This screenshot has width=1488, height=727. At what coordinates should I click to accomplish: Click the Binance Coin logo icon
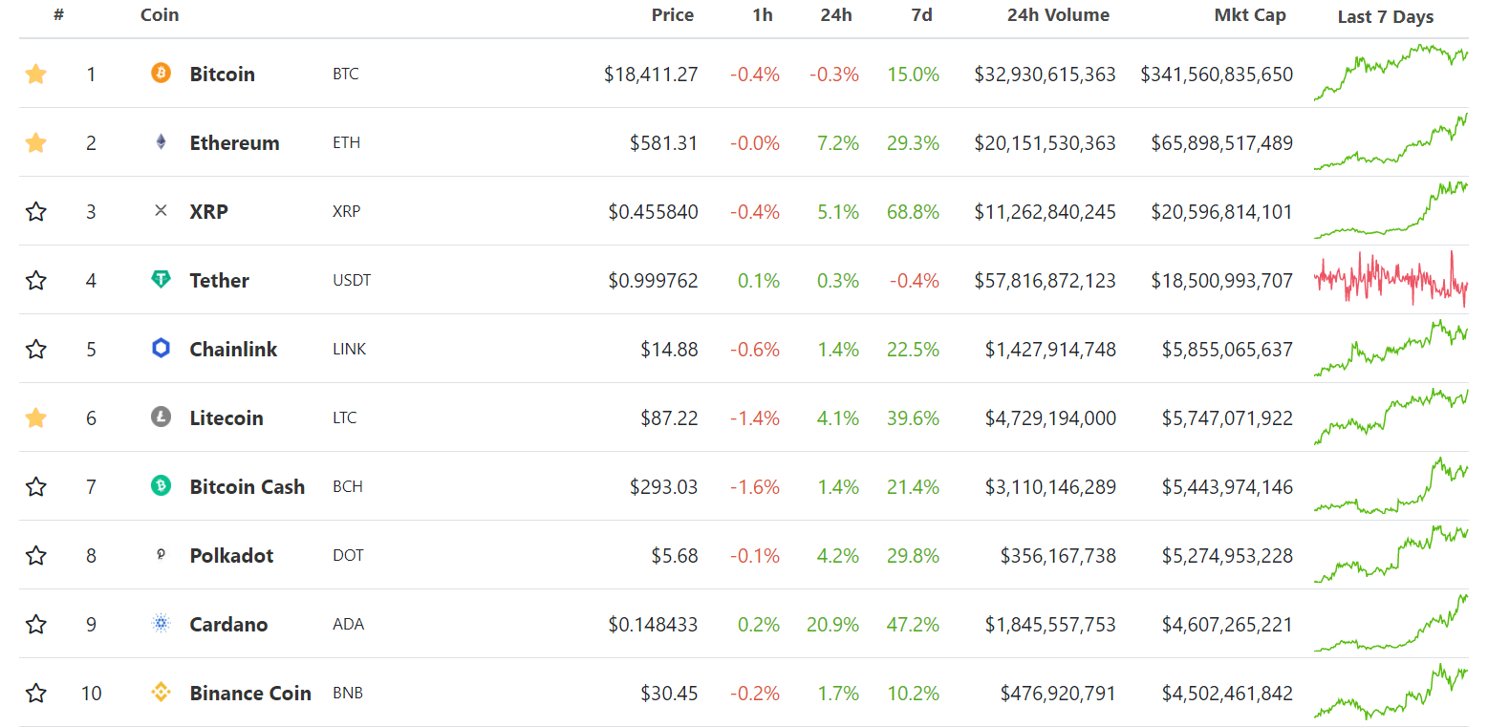point(161,693)
